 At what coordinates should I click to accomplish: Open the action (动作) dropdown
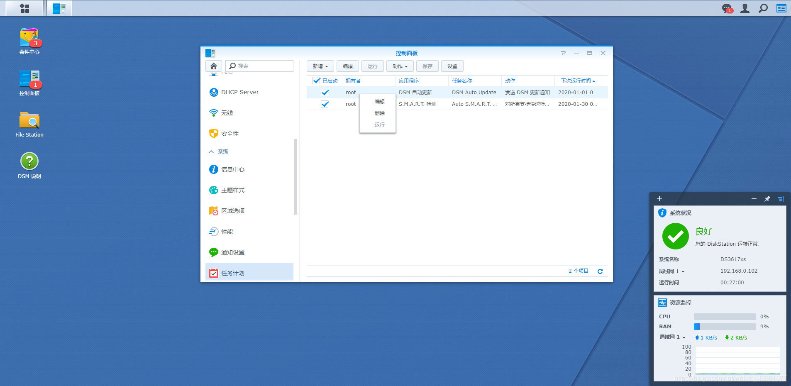(x=400, y=66)
